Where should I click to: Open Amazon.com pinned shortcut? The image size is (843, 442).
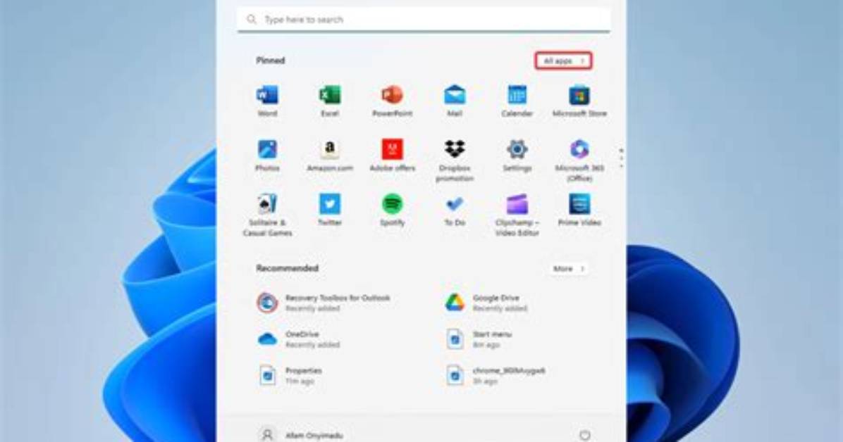point(330,156)
